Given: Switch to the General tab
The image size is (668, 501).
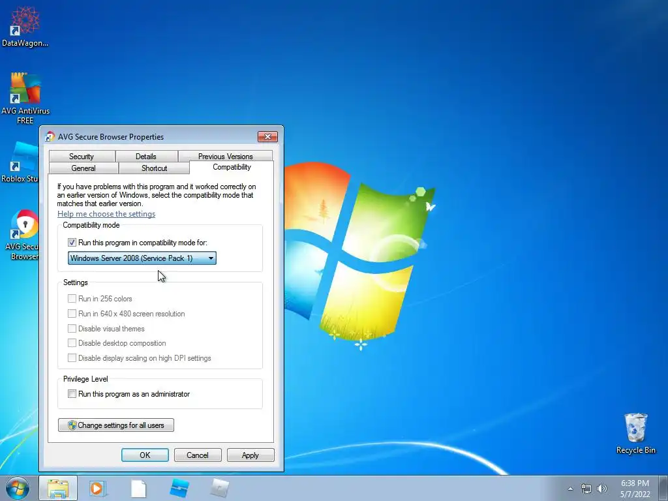Looking at the screenshot, I should [83, 168].
